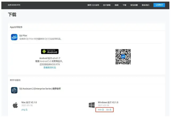Image resolution: width=171 pixels, height=117 pixels.
Task: Click the Mac 版本 V2.1.0 text
Action: 29,102
